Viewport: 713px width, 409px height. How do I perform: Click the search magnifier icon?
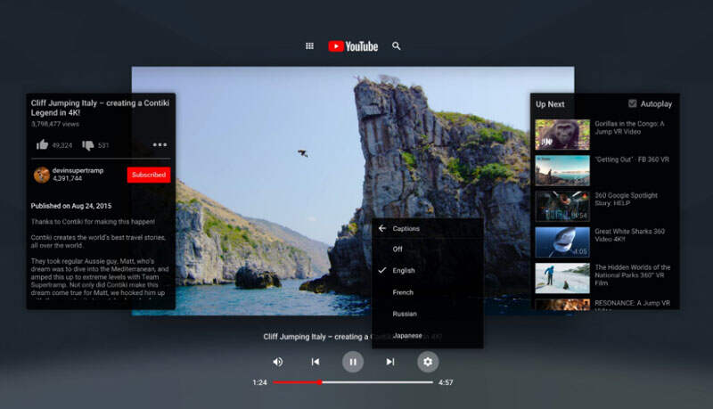[x=397, y=46]
